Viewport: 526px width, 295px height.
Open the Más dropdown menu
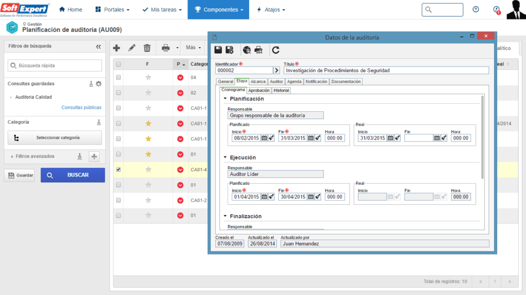193,48
